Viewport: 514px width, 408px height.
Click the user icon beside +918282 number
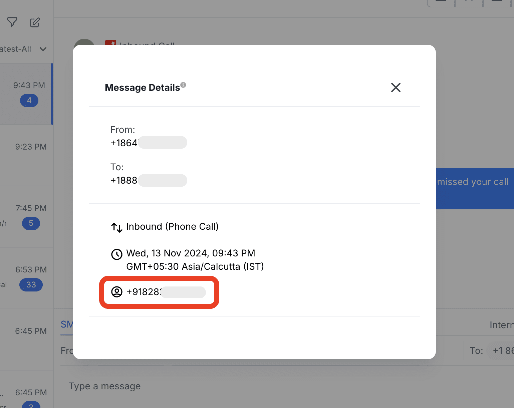(117, 292)
